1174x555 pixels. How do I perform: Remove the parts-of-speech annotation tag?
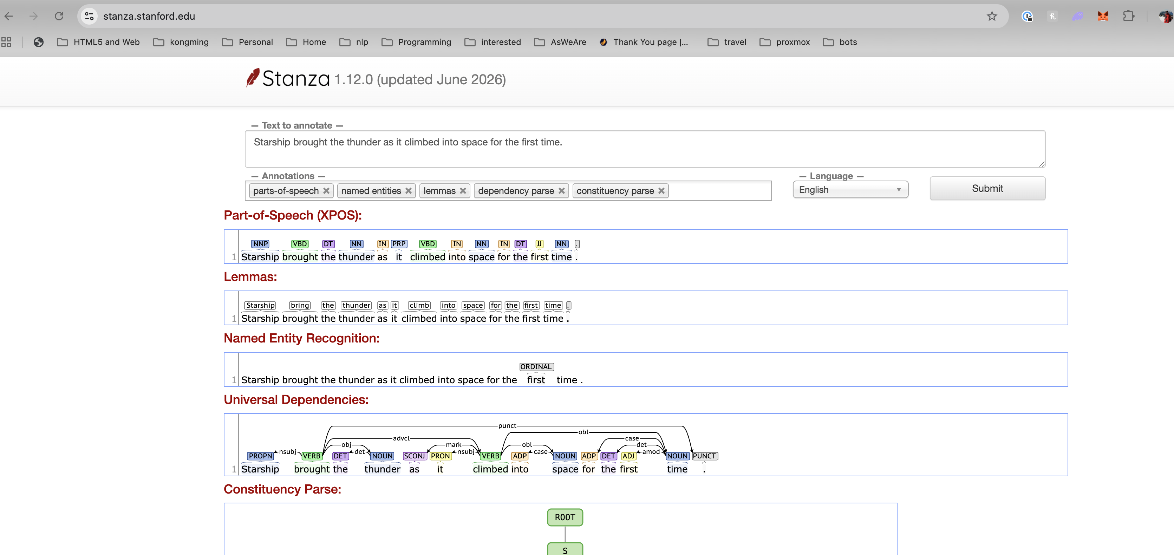(x=326, y=191)
